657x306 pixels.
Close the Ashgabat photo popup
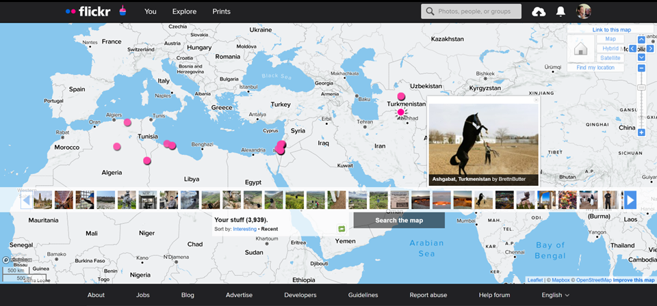536,100
